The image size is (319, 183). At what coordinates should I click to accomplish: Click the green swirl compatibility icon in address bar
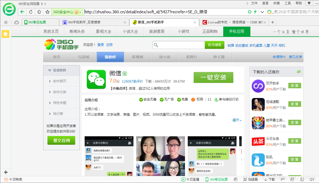click(x=250, y=12)
